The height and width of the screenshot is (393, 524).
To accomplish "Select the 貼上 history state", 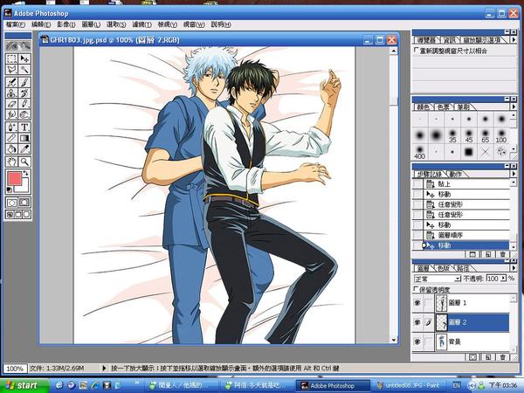I will pos(465,183).
